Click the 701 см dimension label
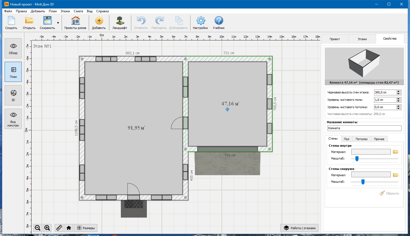 [230, 155]
